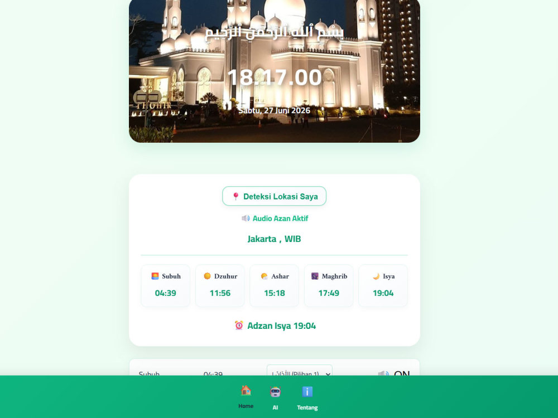The width and height of the screenshot is (558, 418).
Task: Click the Dzuhur time 11:56
Action: pos(220,293)
